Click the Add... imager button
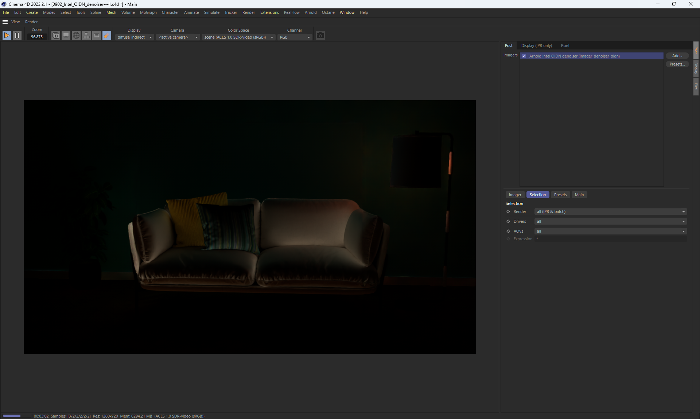This screenshot has height=419, width=700. (x=677, y=56)
